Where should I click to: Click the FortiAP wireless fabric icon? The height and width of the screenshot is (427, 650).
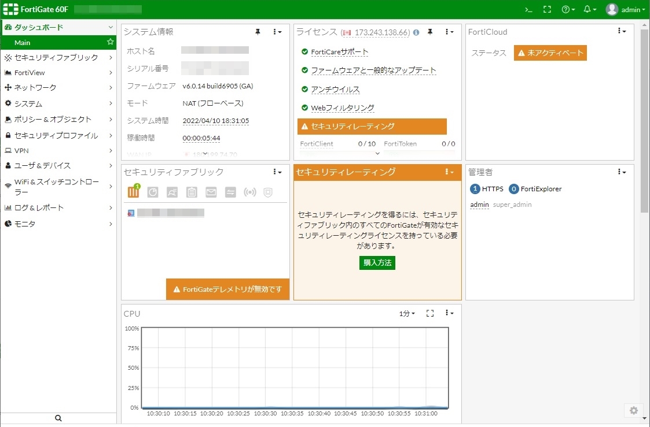tap(249, 192)
